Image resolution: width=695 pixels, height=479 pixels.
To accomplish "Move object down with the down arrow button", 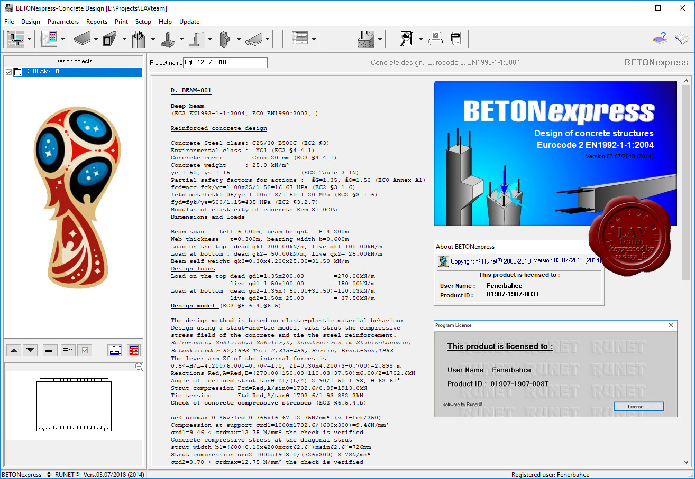I will pyautogui.click(x=31, y=350).
